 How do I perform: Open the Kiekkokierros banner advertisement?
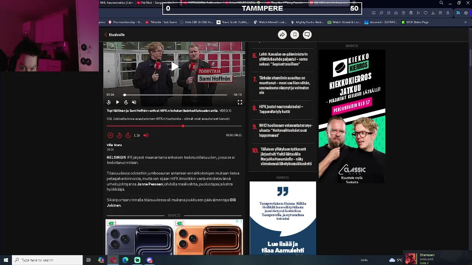pos(352,116)
